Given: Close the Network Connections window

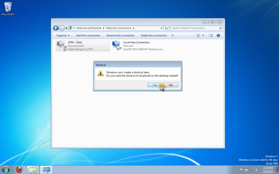Looking at the screenshot, I should pos(220,22).
